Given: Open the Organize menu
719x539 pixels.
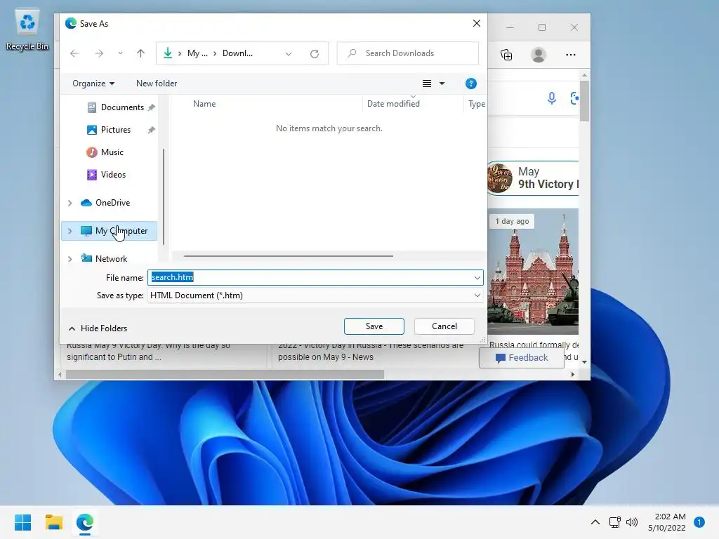Looking at the screenshot, I should click(93, 84).
